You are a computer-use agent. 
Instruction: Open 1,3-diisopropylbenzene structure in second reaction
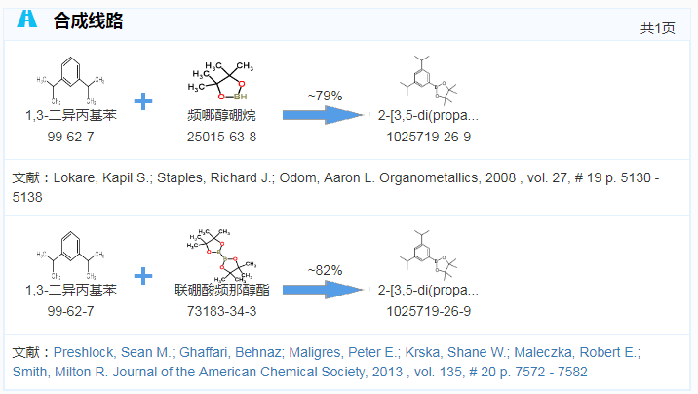pyautogui.click(x=70, y=256)
